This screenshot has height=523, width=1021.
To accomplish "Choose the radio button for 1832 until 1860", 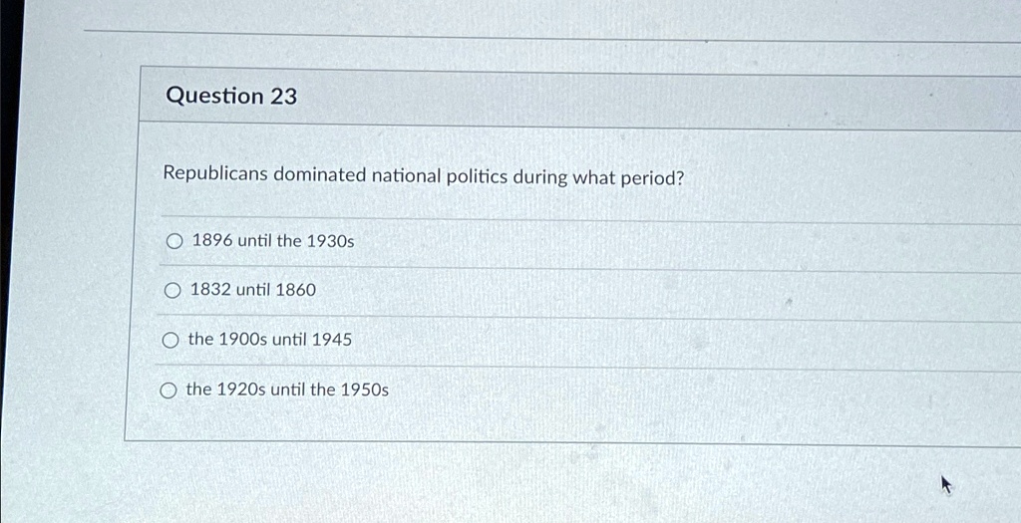I will pyautogui.click(x=171, y=291).
